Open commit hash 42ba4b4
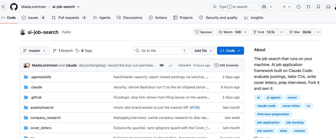The image size is (336, 138). 185,65
